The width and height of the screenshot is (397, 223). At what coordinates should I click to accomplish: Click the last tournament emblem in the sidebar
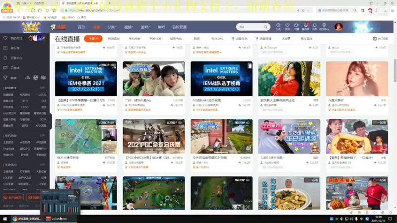[x=44, y=78]
